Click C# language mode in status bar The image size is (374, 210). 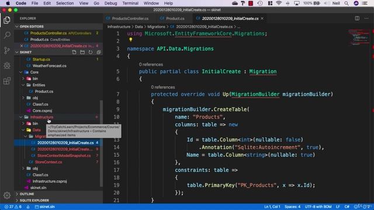point(347,206)
